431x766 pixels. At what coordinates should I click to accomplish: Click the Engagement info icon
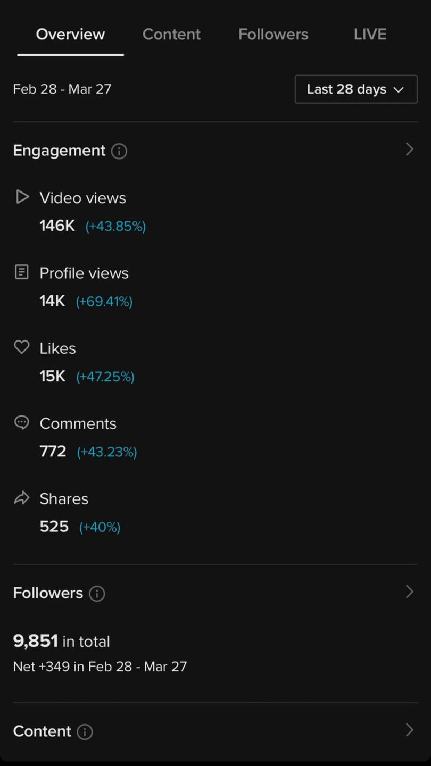[119, 152]
